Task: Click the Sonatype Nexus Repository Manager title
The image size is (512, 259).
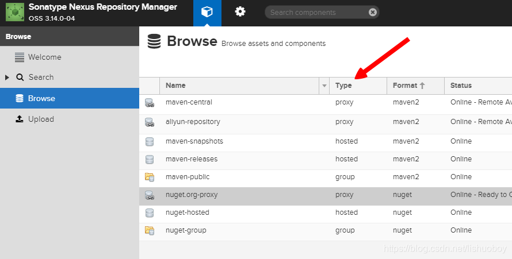Action: (103, 7)
